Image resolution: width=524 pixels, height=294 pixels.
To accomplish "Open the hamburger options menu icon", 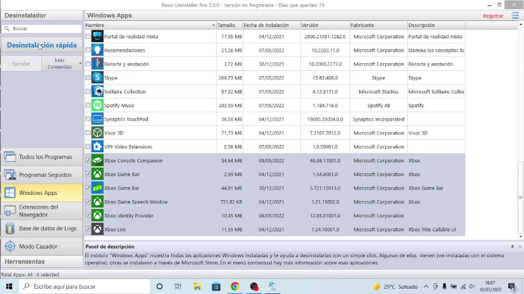I will tap(515, 16).
